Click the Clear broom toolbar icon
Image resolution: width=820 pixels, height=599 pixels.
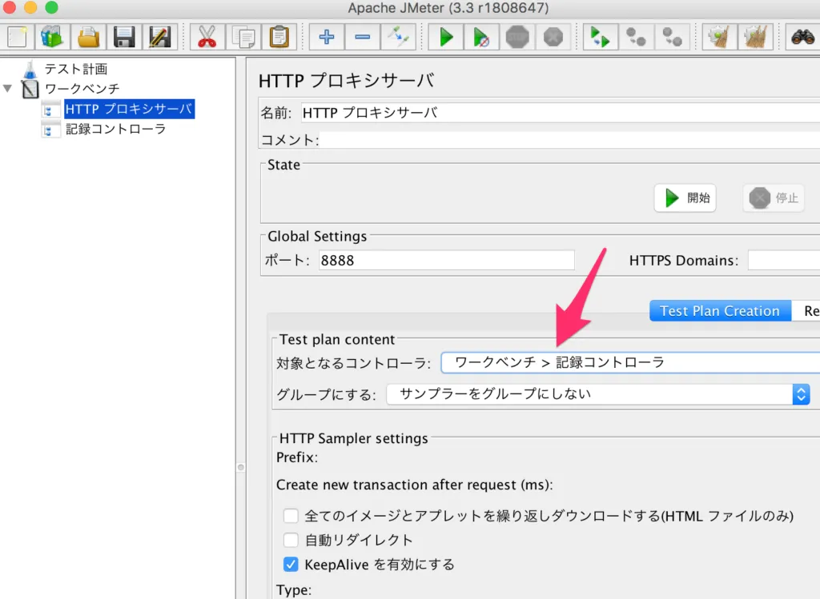pyautogui.click(x=719, y=37)
